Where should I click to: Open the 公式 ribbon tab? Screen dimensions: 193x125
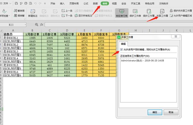click(x=86, y=3)
